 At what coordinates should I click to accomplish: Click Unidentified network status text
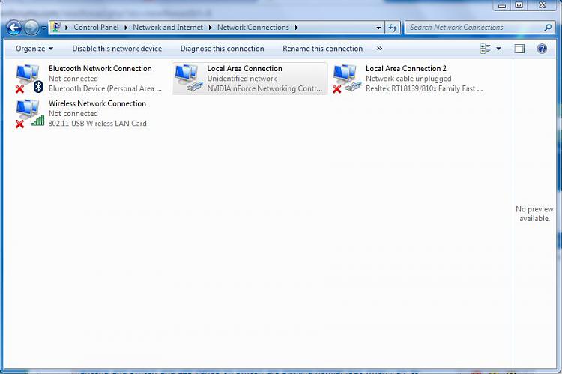tap(242, 79)
